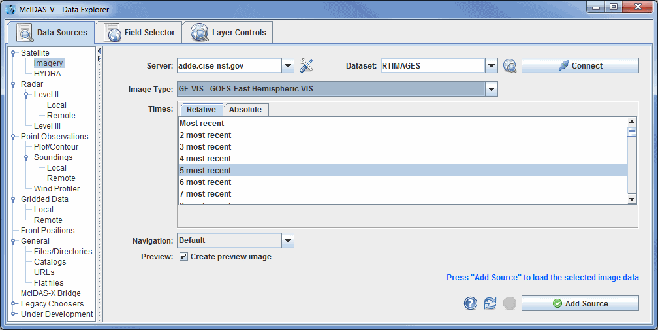
Task: Toggle the Create preview image checkbox
Action: [184, 257]
